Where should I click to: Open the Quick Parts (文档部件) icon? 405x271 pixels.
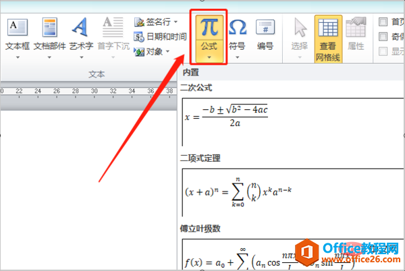(x=49, y=28)
